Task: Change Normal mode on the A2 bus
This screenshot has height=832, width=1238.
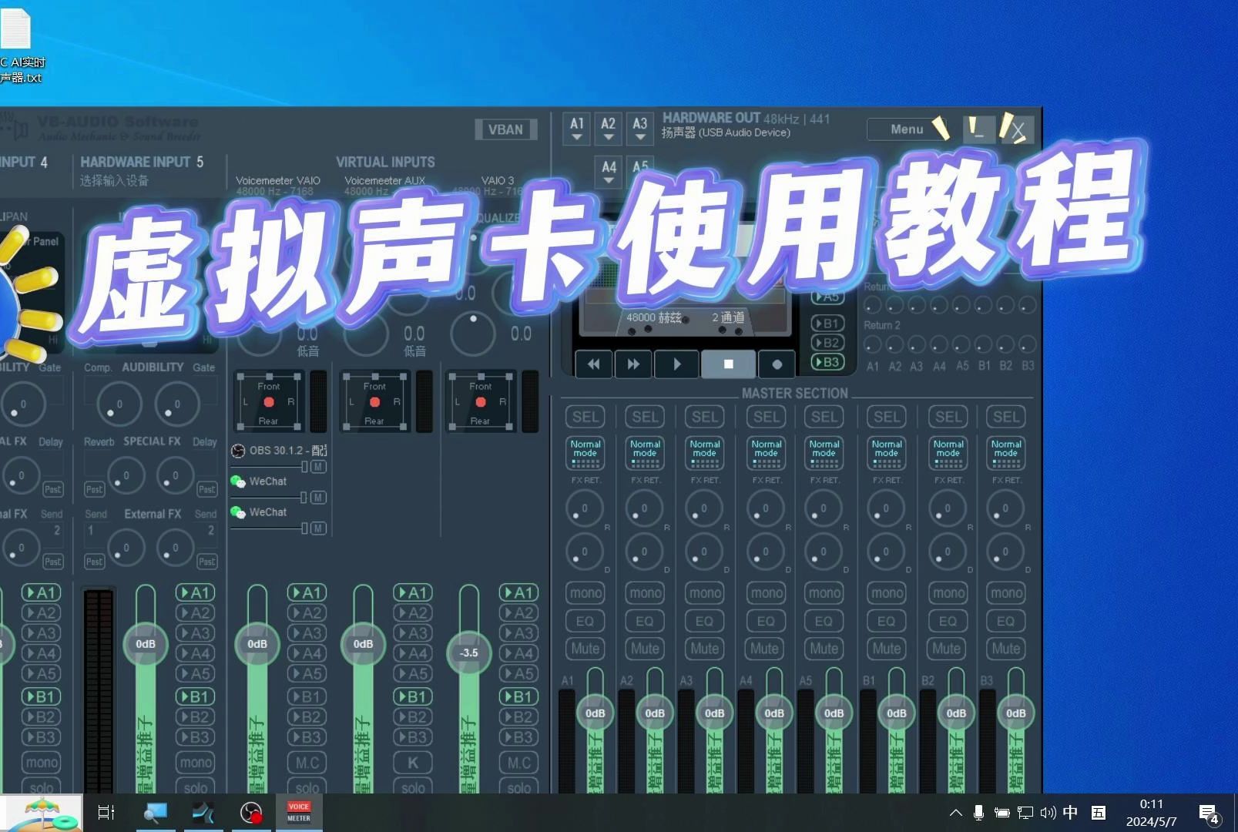Action: [x=645, y=453]
